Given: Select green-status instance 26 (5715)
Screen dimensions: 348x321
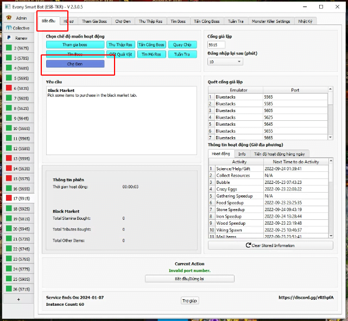Looking at the screenshot, I should [17, 289].
